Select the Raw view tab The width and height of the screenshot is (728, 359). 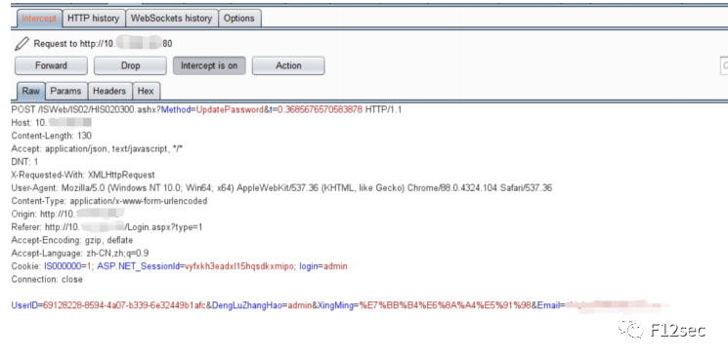[x=31, y=92]
